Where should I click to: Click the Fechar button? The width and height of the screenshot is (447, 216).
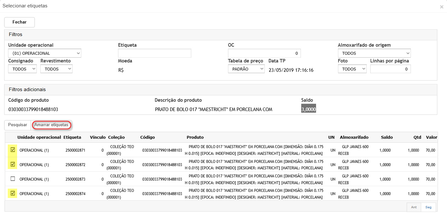[x=19, y=22]
